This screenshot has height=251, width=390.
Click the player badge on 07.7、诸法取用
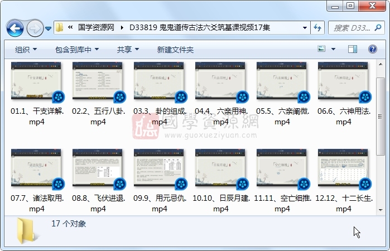pyautogui.click(x=59, y=184)
